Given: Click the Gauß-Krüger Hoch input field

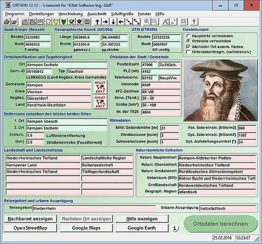Looking at the screenshot, I should pos(38,44).
